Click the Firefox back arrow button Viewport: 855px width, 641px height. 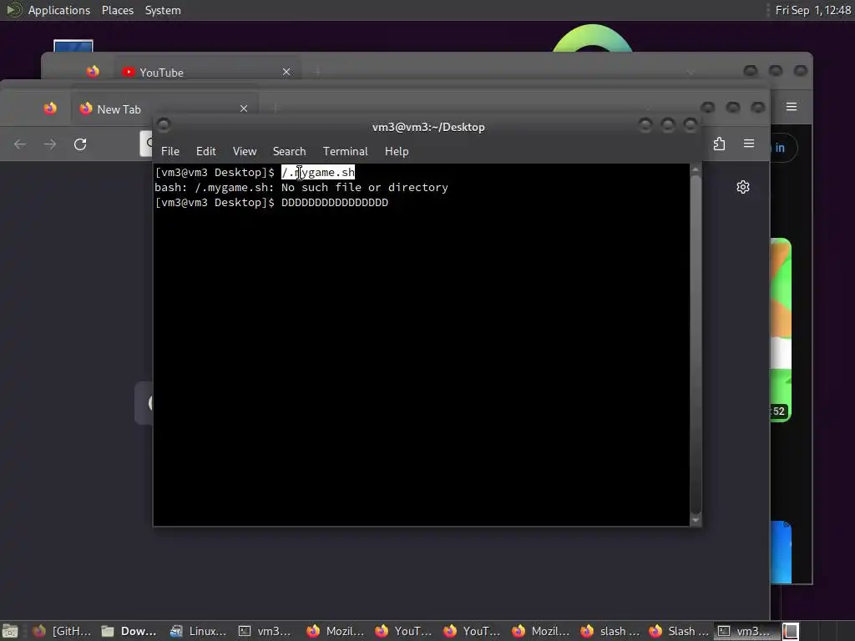coord(20,144)
